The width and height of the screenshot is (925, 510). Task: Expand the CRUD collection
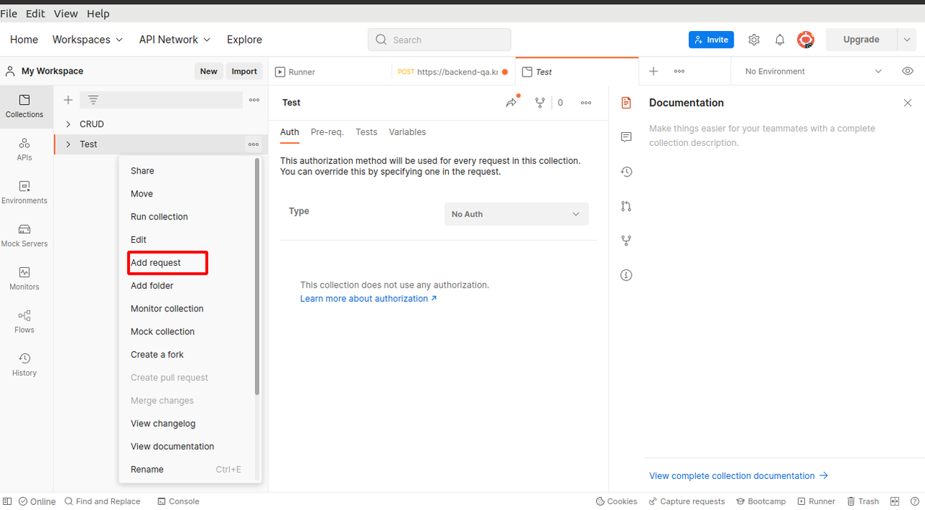click(x=69, y=124)
